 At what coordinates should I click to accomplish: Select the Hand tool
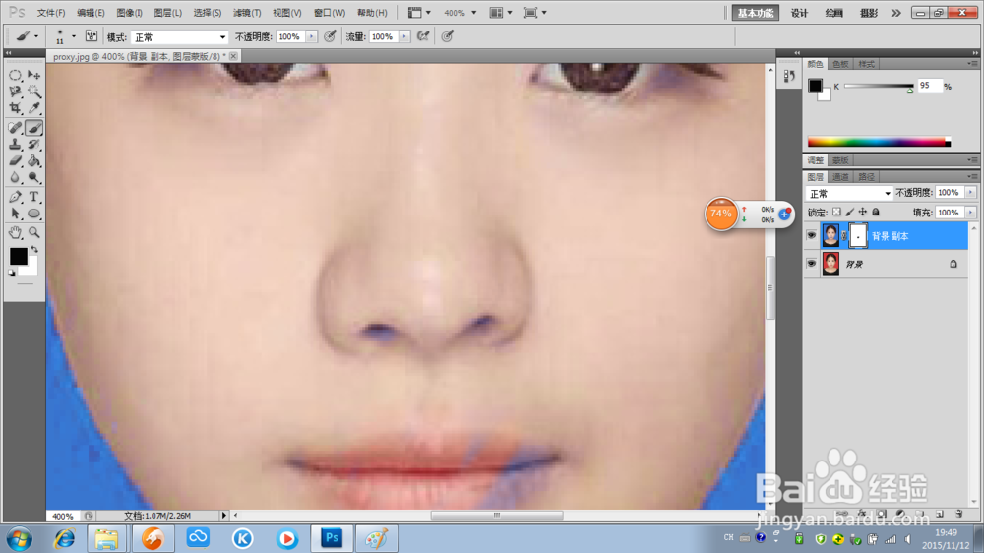click(x=15, y=233)
